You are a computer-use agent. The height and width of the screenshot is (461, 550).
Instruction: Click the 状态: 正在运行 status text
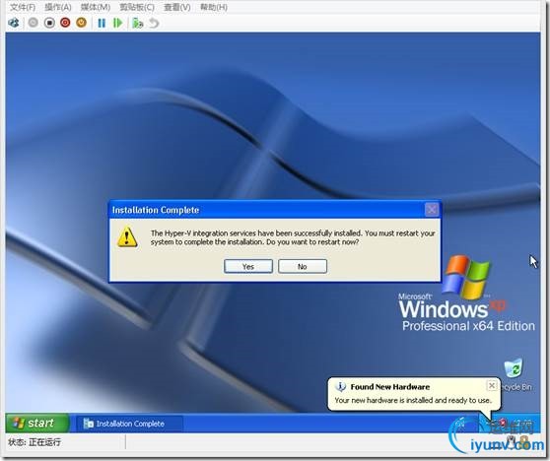(34, 442)
